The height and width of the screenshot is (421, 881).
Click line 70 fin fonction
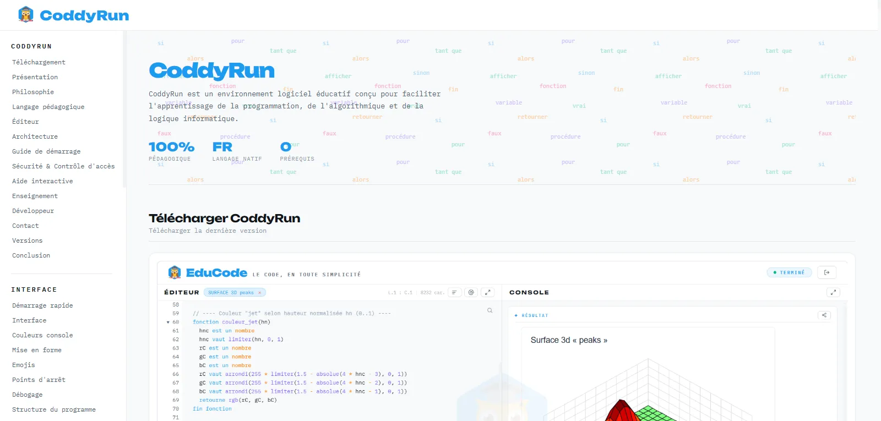click(x=212, y=409)
